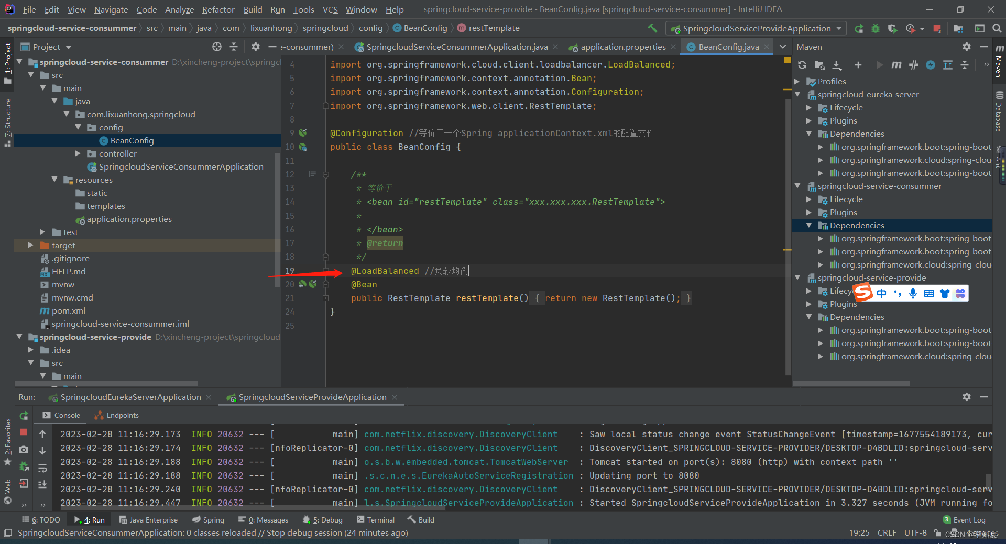Open Run panel settings gear
The width and height of the screenshot is (1006, 544).
coord(967,397)
